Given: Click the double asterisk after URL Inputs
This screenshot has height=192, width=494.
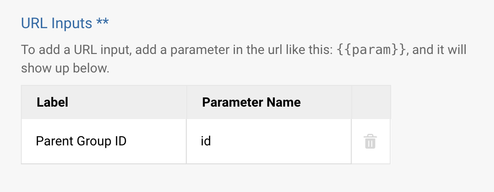Looking at the screenshot, I should [x=102, y=23].
